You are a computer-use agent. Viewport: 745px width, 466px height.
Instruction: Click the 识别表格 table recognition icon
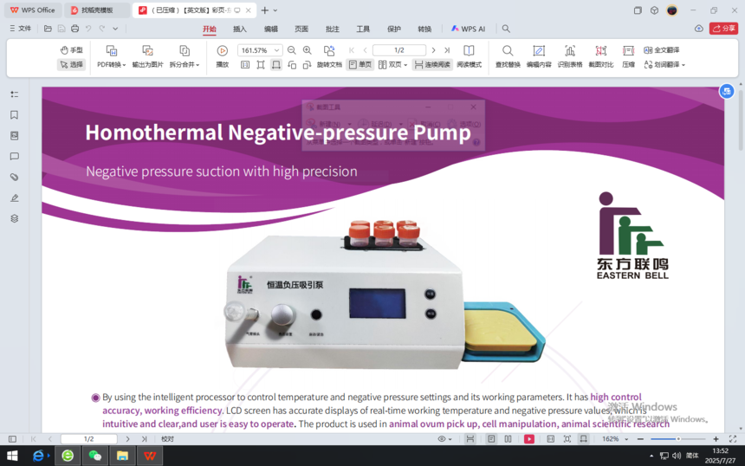[569, 51]
